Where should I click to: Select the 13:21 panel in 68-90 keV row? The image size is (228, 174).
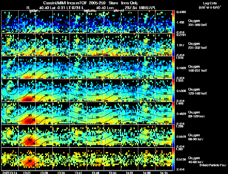pyautogui.click(x=27, y=136)
